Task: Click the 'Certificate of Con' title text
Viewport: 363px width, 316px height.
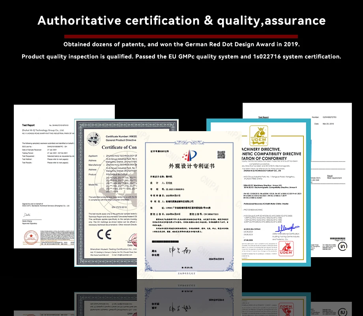Action: pyautogui.click(x=119, y=147)
